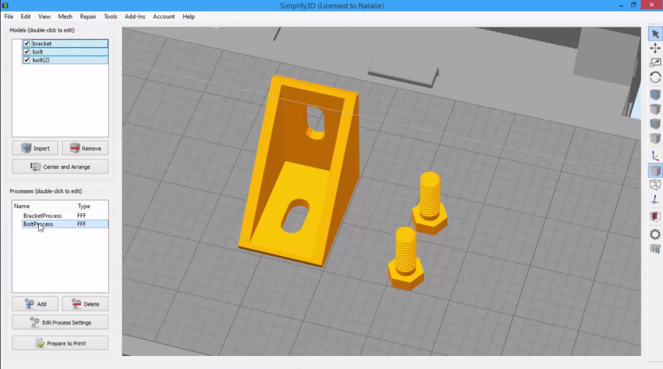Click the upper bolt model in viewport

click(x=430, y=203)
